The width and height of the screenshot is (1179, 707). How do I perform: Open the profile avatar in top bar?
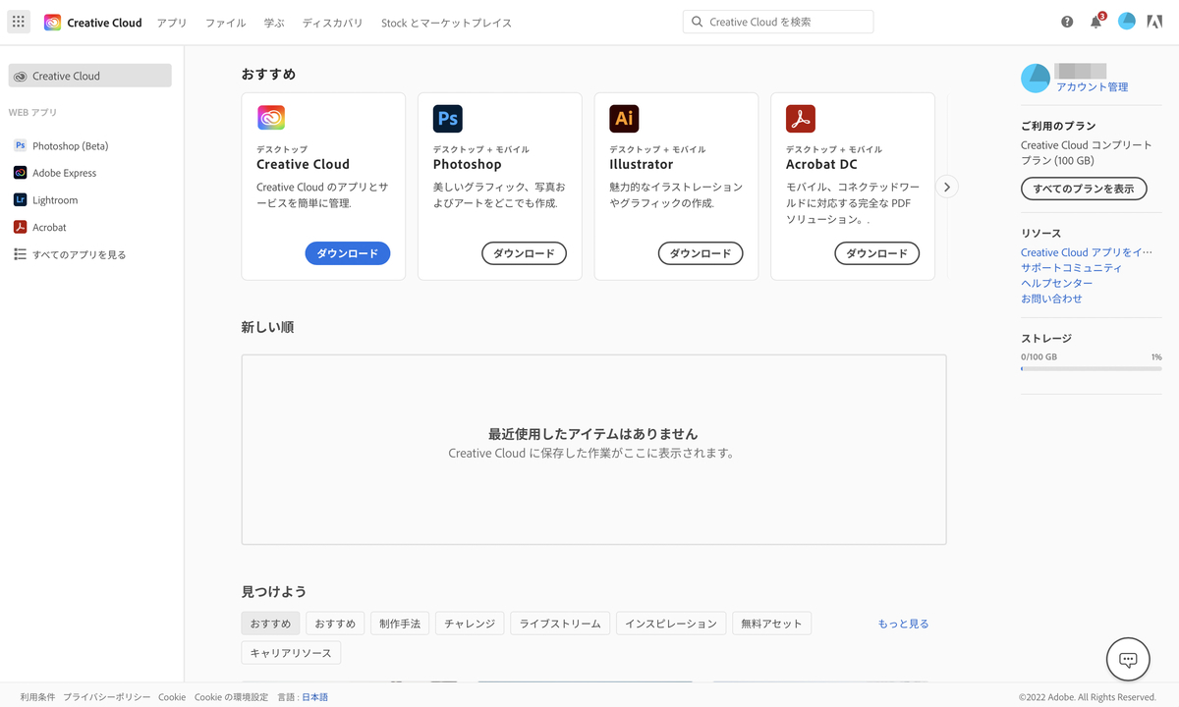(x=1127, y=22)
